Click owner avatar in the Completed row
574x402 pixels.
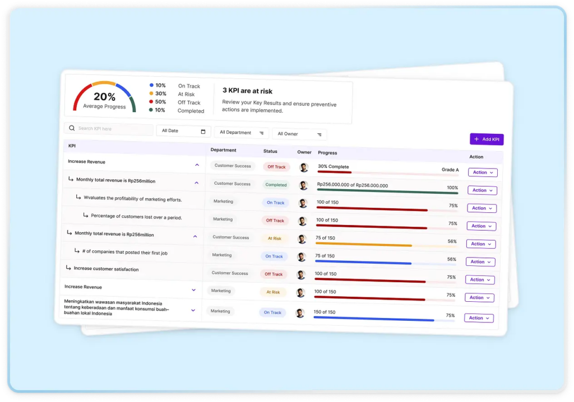pos(303,185)
